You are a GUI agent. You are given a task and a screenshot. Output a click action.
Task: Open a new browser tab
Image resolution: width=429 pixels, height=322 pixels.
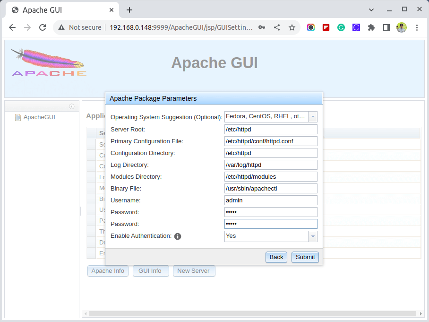tap(129, 10)
